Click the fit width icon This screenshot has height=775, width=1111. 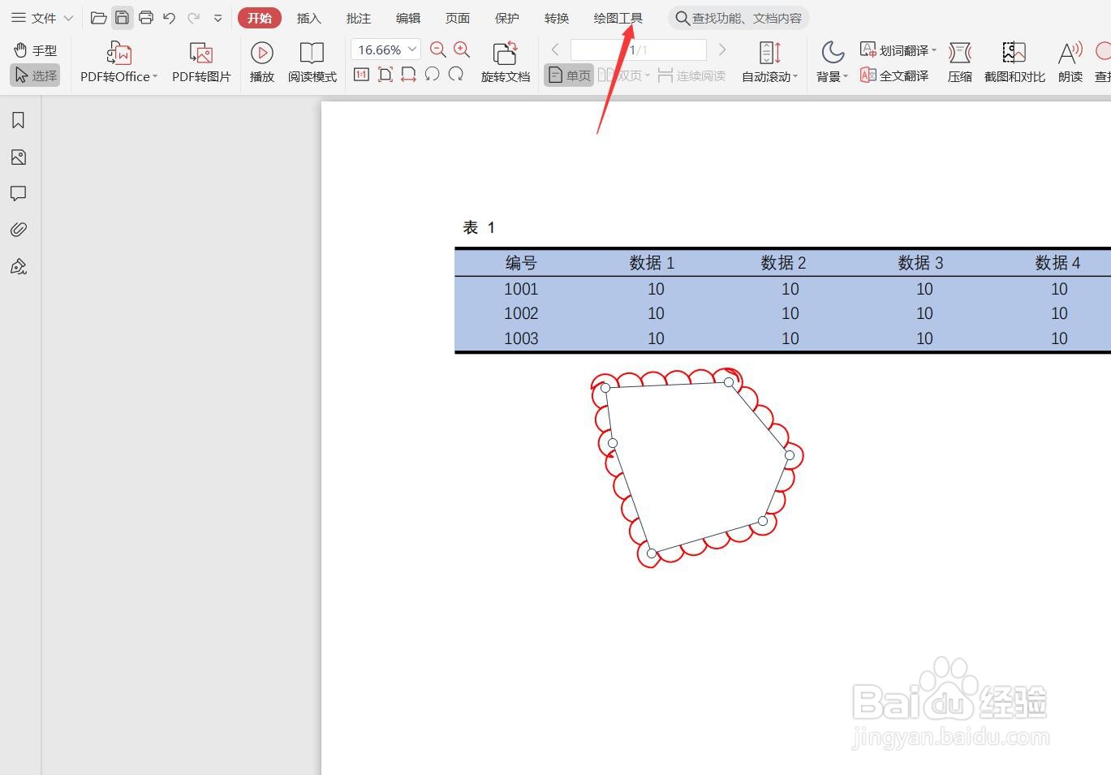click(x=408, y=75)
